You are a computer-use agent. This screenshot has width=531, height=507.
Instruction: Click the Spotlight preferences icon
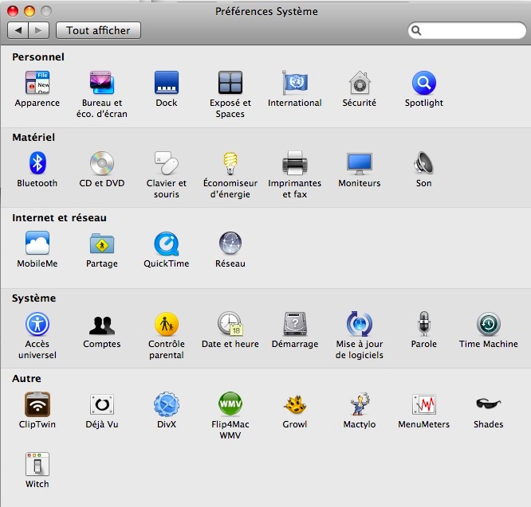[423, 84]
